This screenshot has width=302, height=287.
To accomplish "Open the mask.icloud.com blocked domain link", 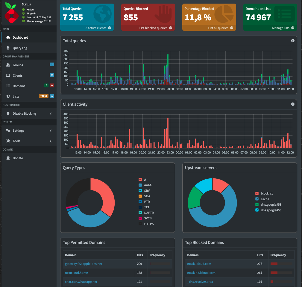I will coord(199,264).
